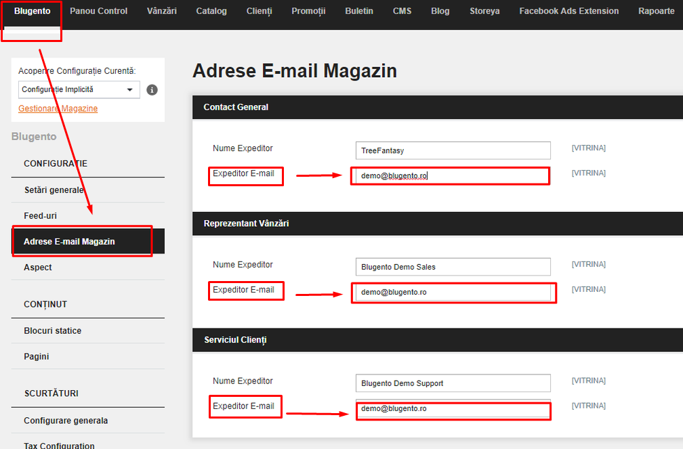The image size is (683, 449).
Task: Click Nume Expeditor label under Reprezentant Vânzări
Action: pyautogui.click(x=243, y=265)
